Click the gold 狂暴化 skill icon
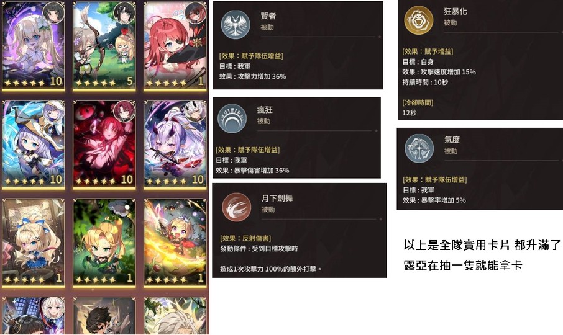Screen dimensions: 563x335 click(x=418, y=20)
